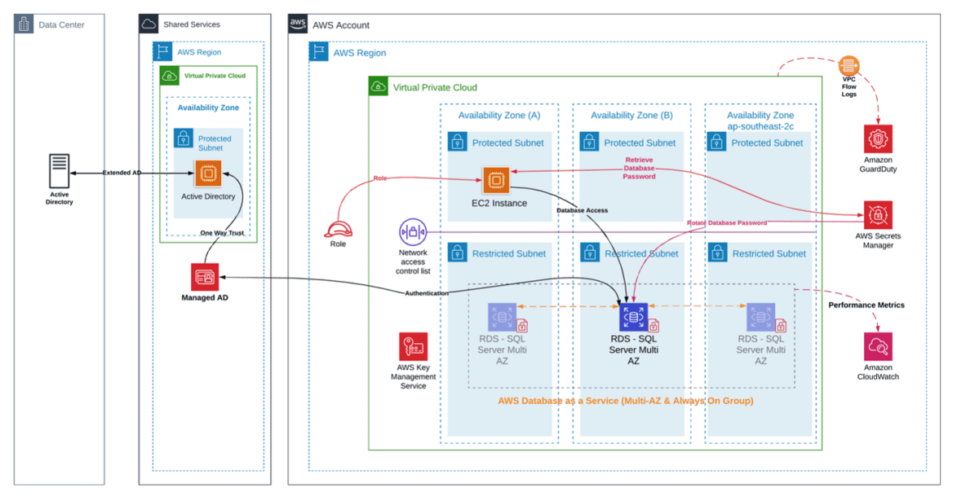Screen dimensions: 979x501
Task: Select the Managed AD icon
Action: [x=204, y=277]
